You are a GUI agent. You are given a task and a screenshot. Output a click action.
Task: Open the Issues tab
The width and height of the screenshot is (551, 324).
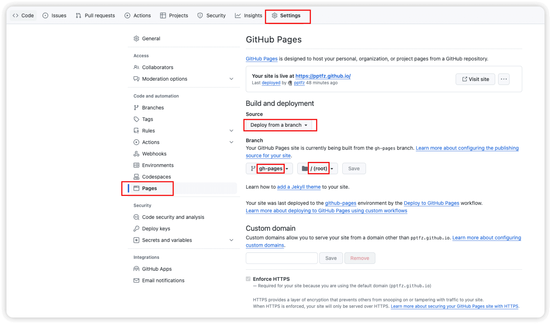(x=54, y=15)
